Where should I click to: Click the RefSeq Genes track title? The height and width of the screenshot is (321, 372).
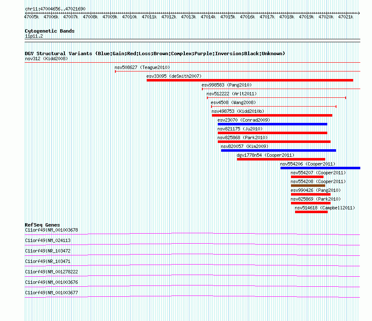coord(42,225)
